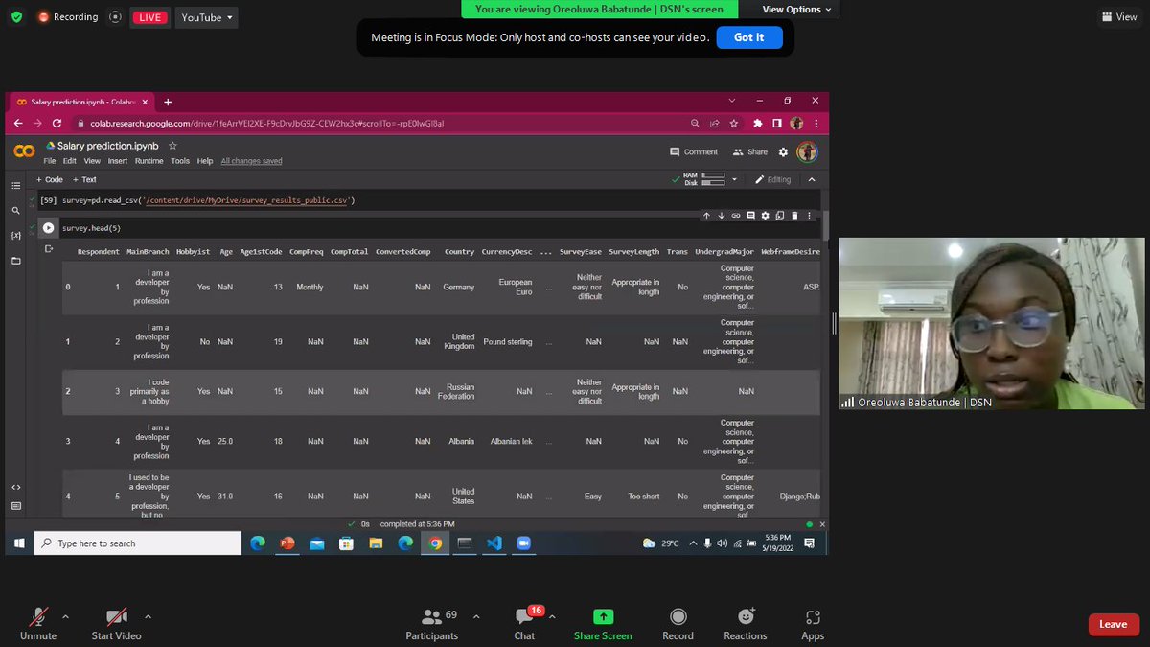
Task: Click Colab Share button
Action: pyautogui.click(x=750, y=152)
